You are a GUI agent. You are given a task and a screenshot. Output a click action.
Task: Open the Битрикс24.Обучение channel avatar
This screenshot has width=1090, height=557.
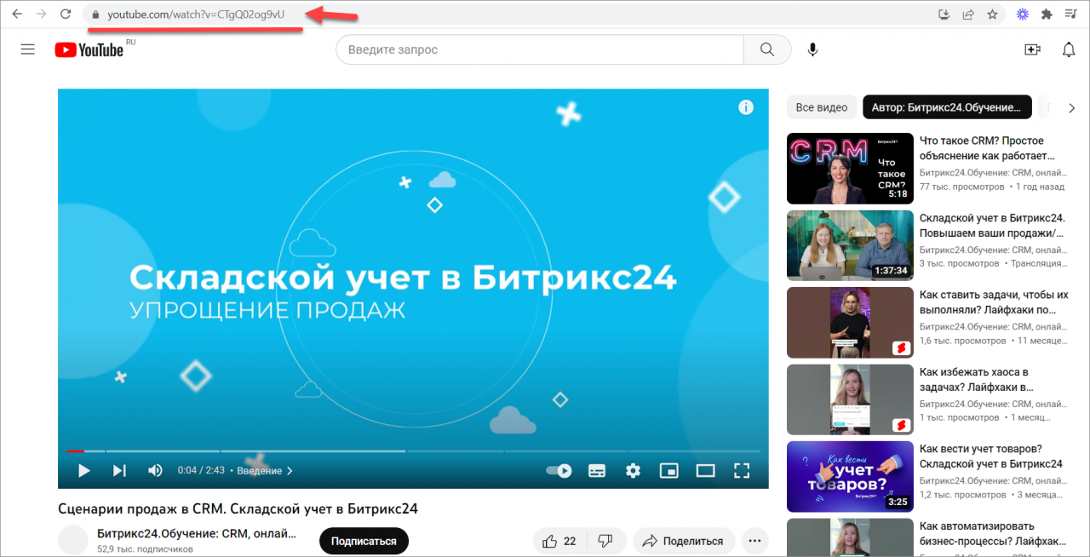click(73, 540)
